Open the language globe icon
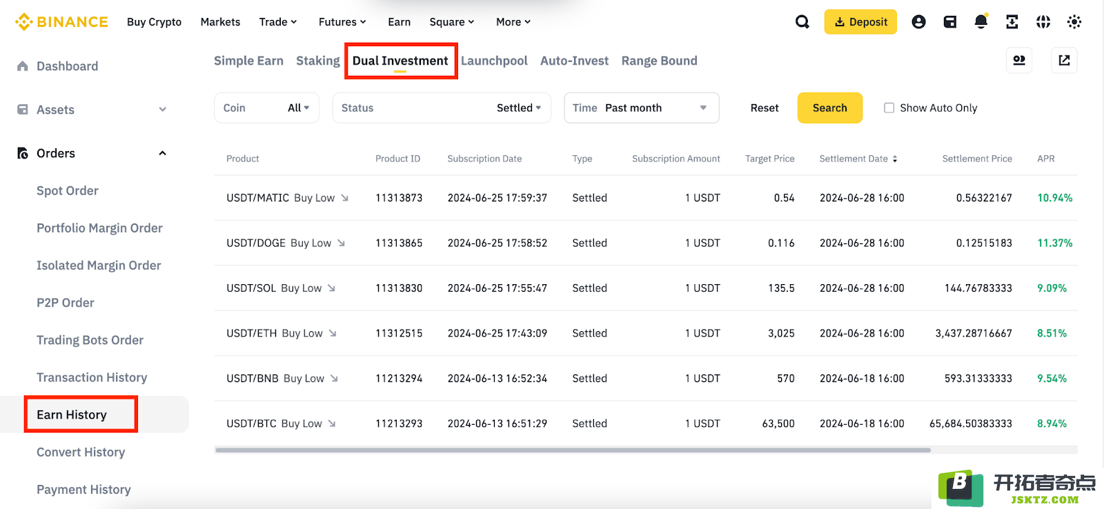This screenshot has height=509, width=1104. 1043,22
